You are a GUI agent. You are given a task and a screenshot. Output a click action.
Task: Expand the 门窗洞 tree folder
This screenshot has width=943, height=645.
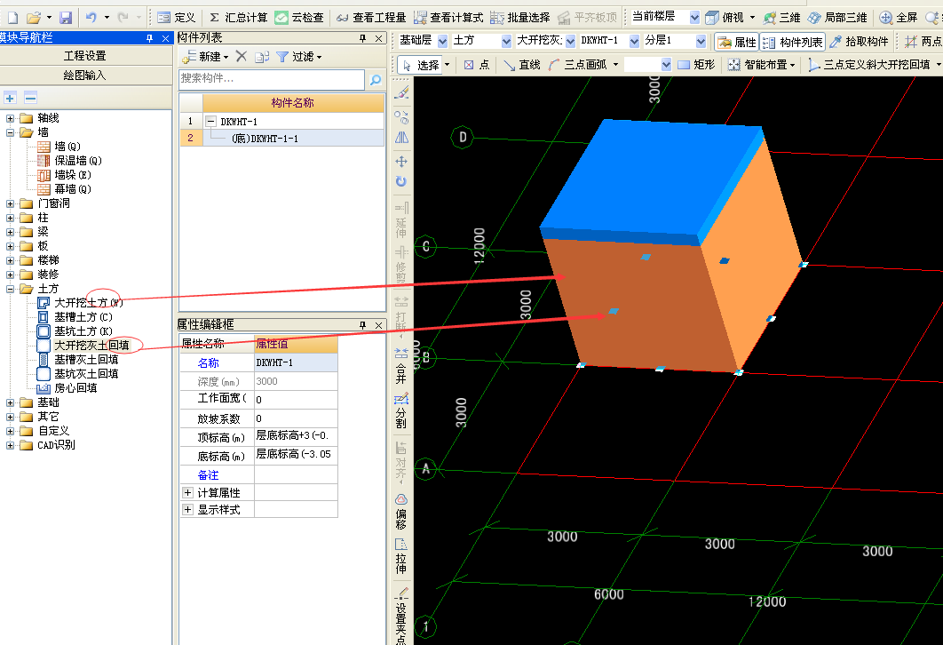[x=11, y=203]
